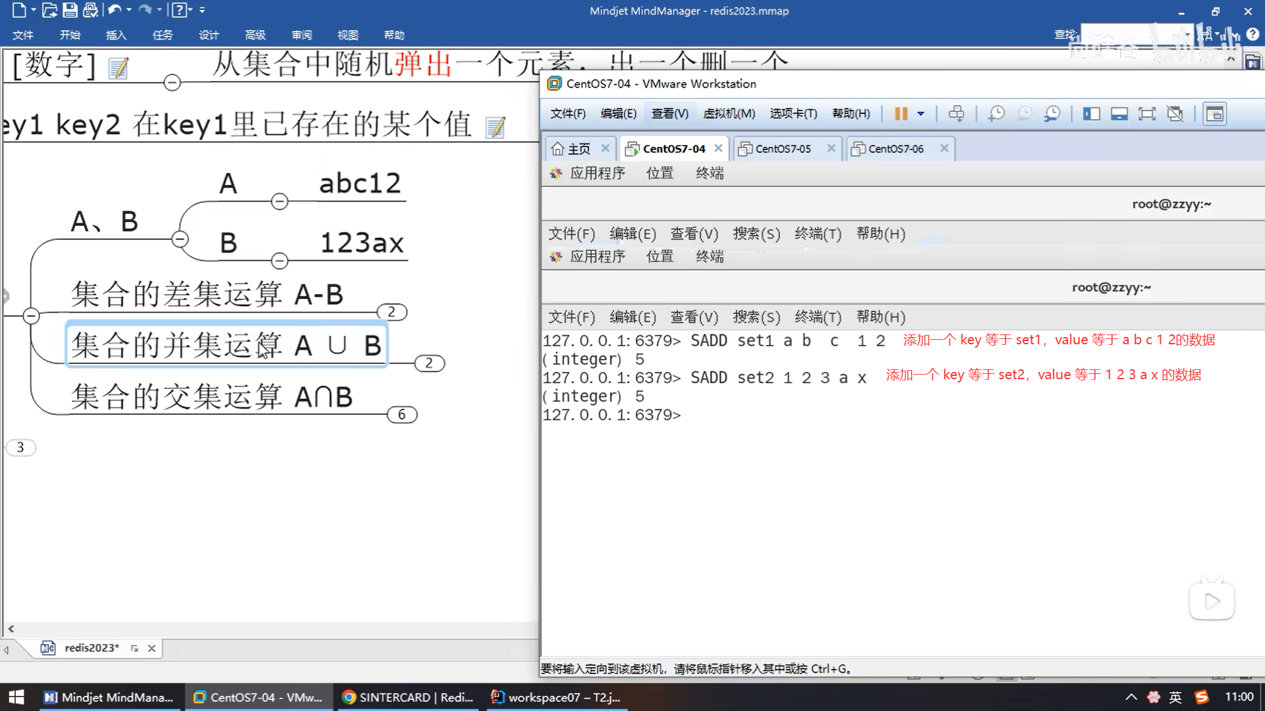Select the 集合的差集运算 A-B topic
The height and width of the screenshot is (711, 1265).
207,294
